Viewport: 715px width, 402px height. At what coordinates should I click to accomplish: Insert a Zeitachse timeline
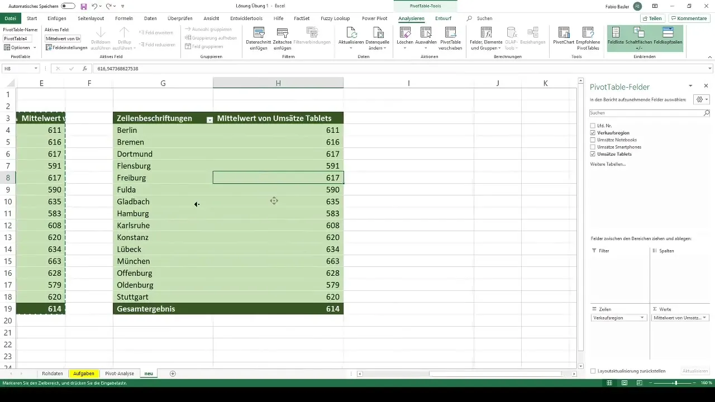coord(282,38)
